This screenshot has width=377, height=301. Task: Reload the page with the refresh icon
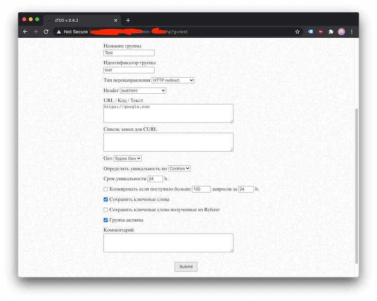(x=46, y=32)
